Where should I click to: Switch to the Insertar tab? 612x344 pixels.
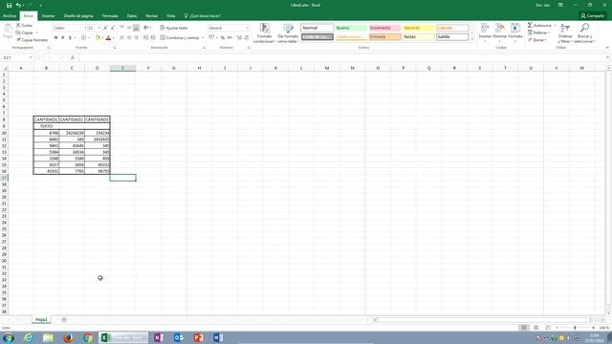click(49, 16)
